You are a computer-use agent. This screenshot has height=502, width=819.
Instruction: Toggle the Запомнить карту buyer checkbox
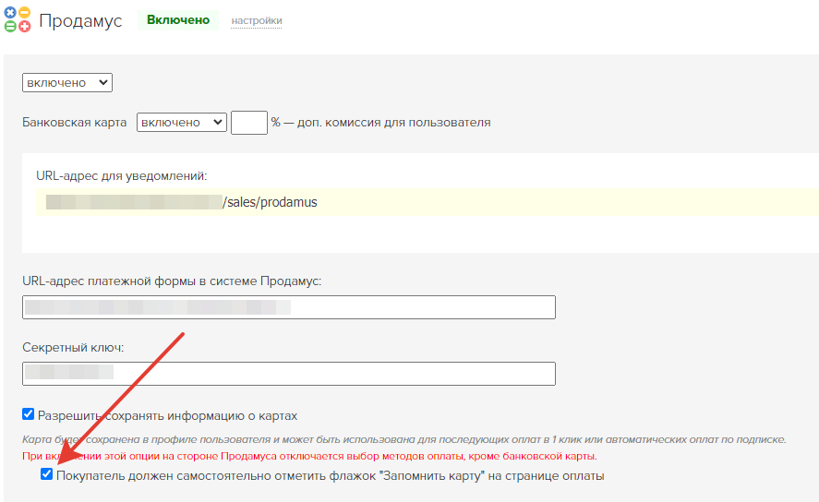point(46,473)
